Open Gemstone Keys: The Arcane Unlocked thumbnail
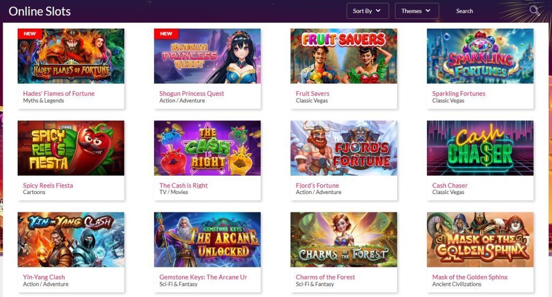This screenshot has height=297, width=552. [x=208, y=240]
